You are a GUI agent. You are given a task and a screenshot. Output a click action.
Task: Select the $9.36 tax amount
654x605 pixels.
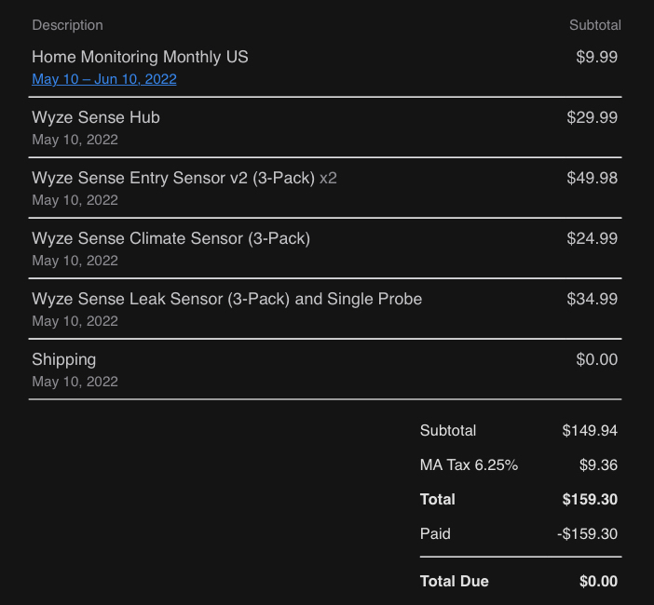coord(598,464)
